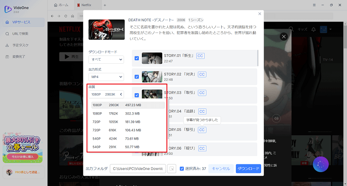347x186 pixels.
Task: Go forward with browser forward arrow
Action: (x=59, y=16)
